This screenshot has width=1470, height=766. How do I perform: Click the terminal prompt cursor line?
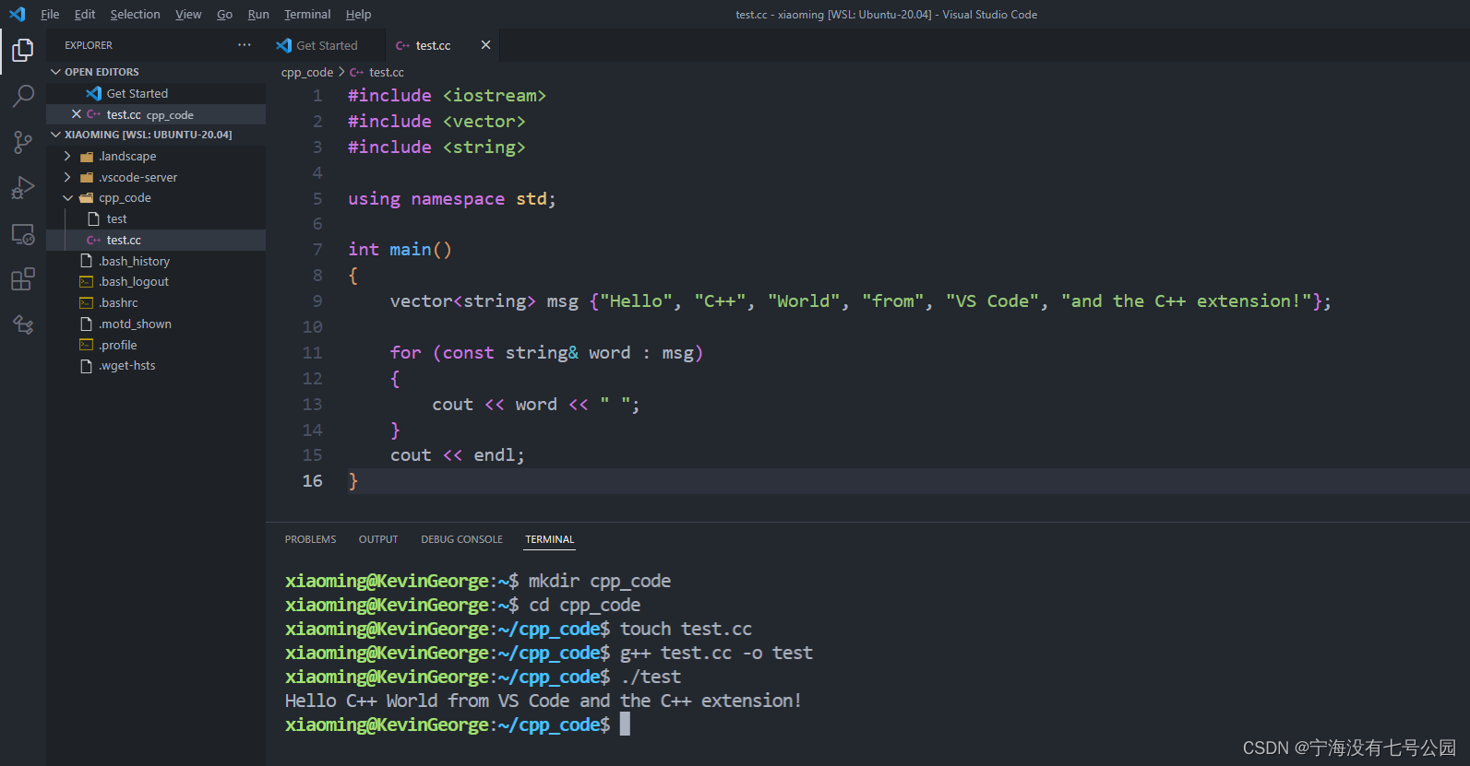458,725
